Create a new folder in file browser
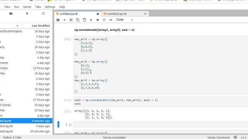This screenshot has width=248, height=139. pos(11,14)
